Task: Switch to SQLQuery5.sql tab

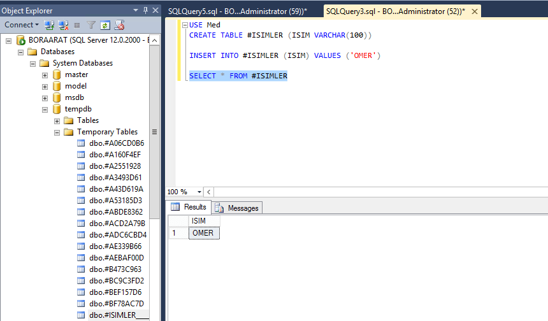Action: click(238, 11)
